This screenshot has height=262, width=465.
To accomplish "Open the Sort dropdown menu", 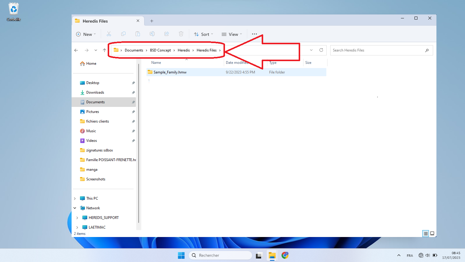I will 204,34.
